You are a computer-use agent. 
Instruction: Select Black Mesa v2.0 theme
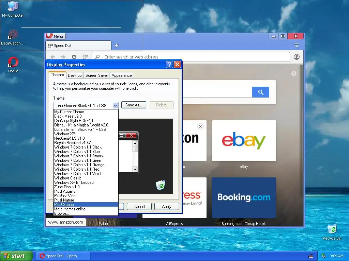(86, 116)
